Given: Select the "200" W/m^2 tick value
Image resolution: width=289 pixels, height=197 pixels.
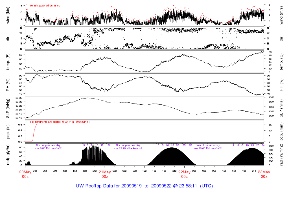Looking at the screenshot, I should (x=271, y=161).
